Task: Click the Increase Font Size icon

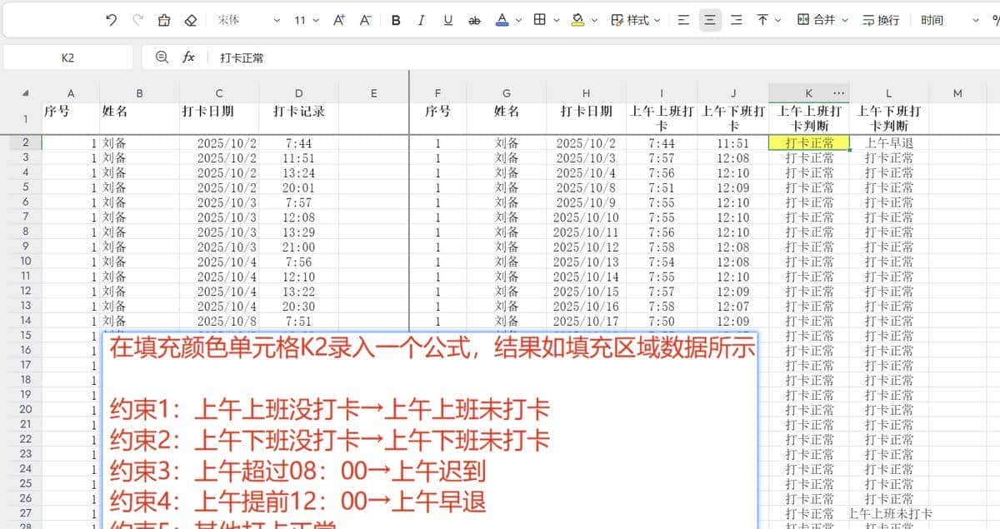Action: coord(338,18)
